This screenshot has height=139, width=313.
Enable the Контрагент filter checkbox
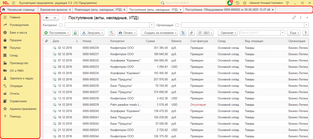point(61,25)
